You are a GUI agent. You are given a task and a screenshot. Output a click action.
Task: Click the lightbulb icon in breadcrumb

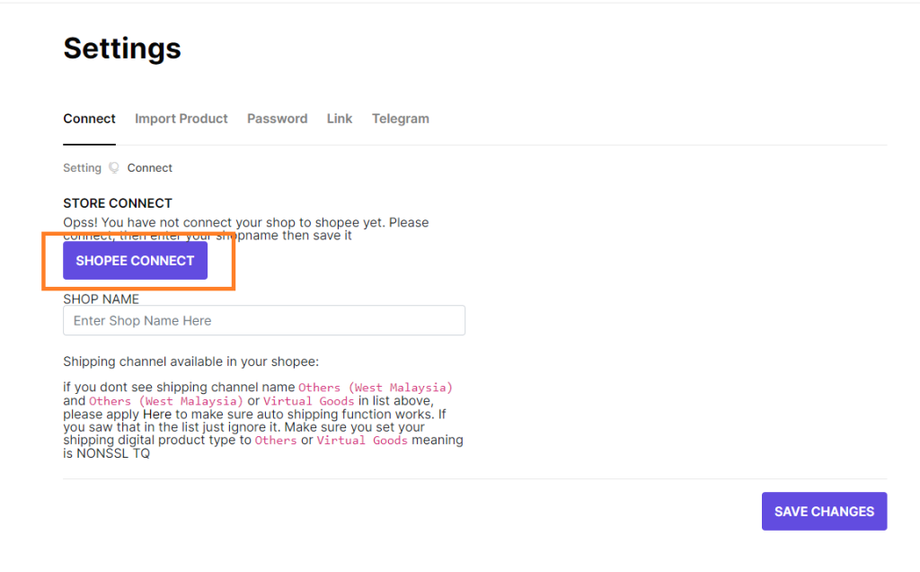[114, 168]
